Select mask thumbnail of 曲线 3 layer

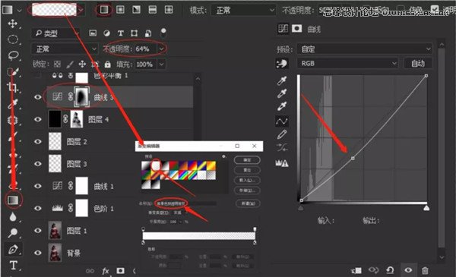click(82, 97)
